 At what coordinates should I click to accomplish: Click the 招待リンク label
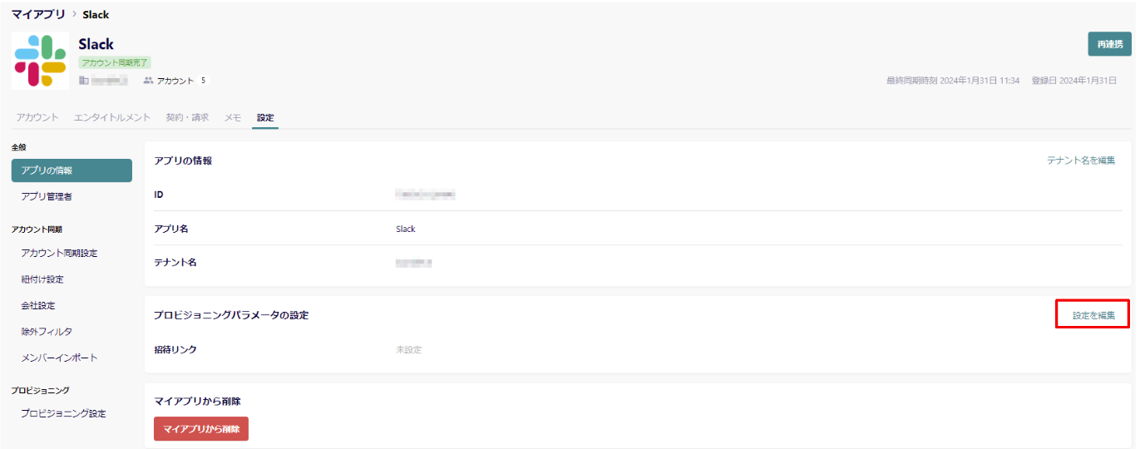click(175, 349)
